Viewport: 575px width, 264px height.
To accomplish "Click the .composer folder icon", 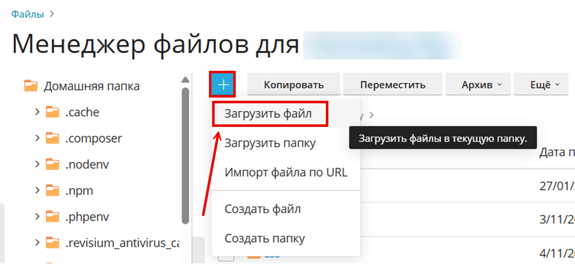I will (52, 138).
